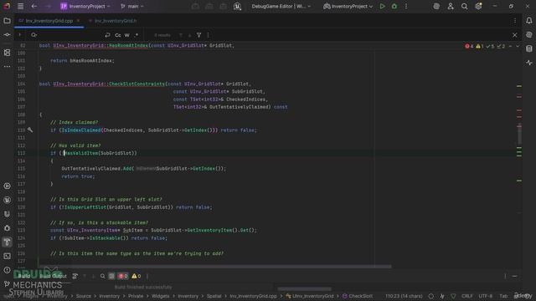The height and width of the screenshot is (301, 536).
Task: Click the wrench quick-fix icon on line 110
Action: [x=30, y=130]
